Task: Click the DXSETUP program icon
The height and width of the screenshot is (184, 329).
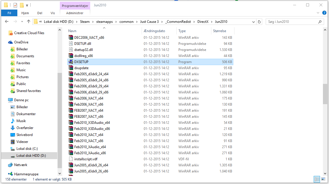Action: 71,62
